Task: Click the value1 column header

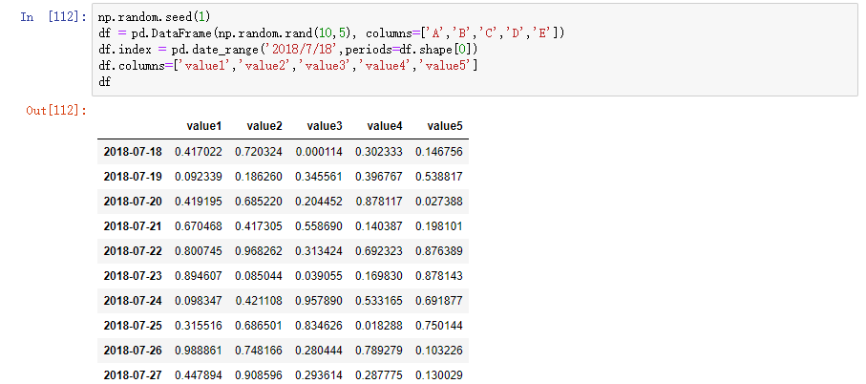Action: pos(203,126)
